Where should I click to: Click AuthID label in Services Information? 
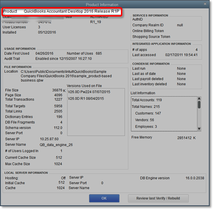(137, 19)
